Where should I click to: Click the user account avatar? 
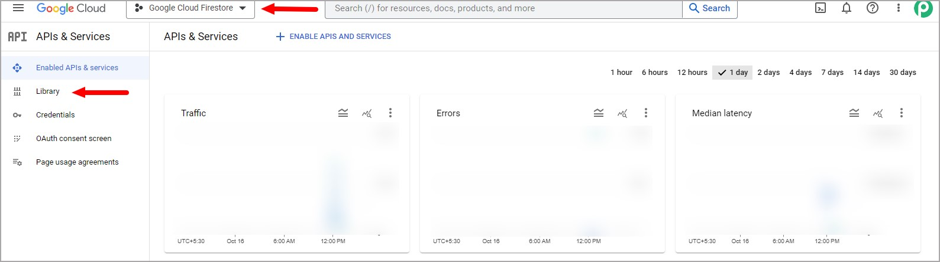(923, 8)
